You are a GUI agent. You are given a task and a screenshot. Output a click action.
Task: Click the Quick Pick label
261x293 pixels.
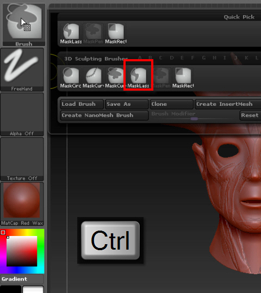(x=239, y=17)
